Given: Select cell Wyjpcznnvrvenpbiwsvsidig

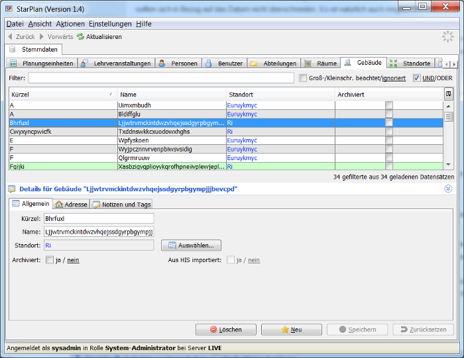Looking at the screenshot, I should click(172, 149).
